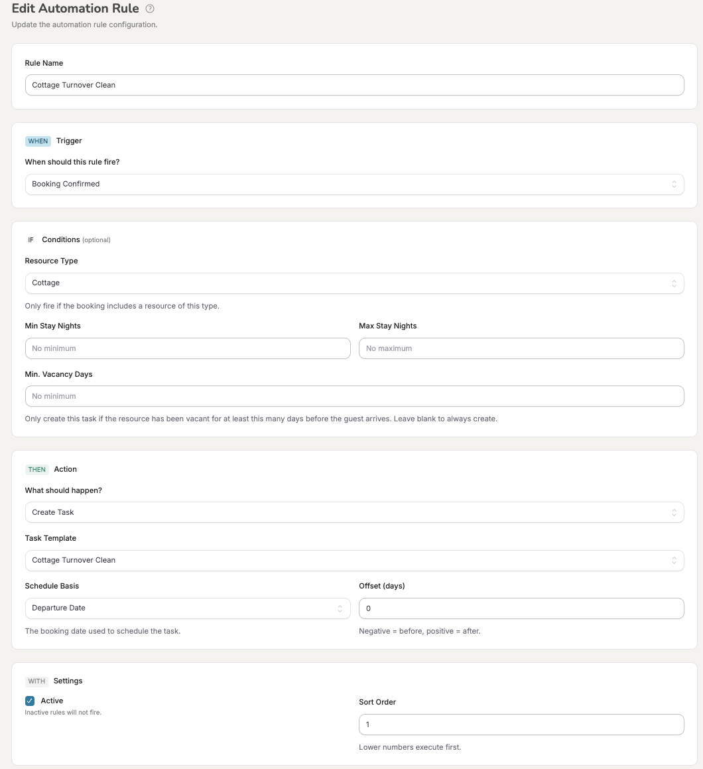
Task: Select the Cottage Turnover Clean template option
Action: [355, 560]
